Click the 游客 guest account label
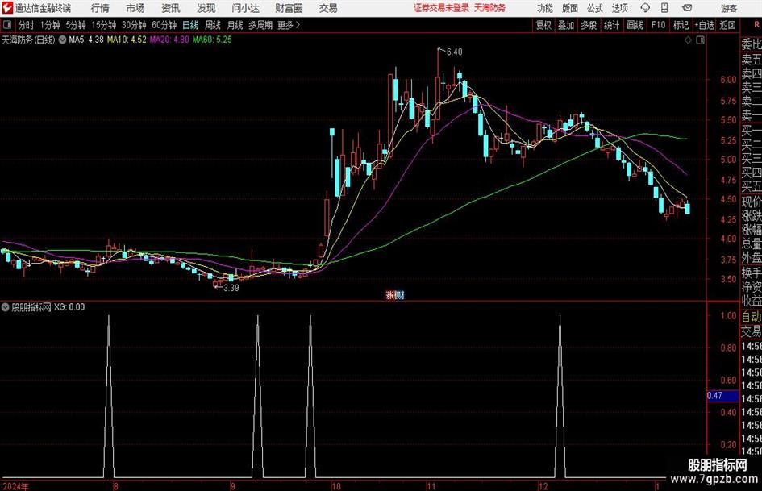762x491 pixels. point(729,8)
